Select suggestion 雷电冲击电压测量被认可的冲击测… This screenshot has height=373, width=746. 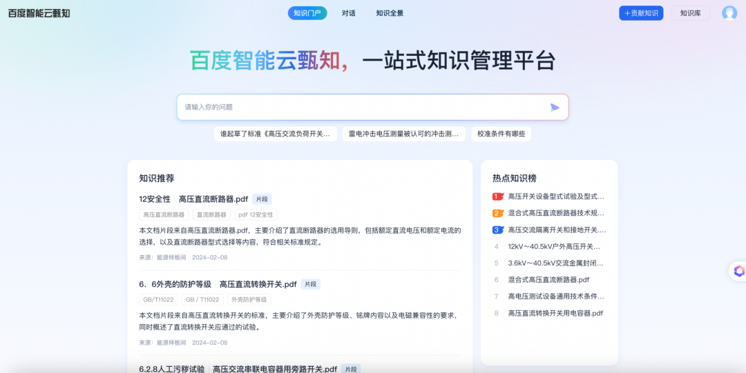[x=404, y=134]
